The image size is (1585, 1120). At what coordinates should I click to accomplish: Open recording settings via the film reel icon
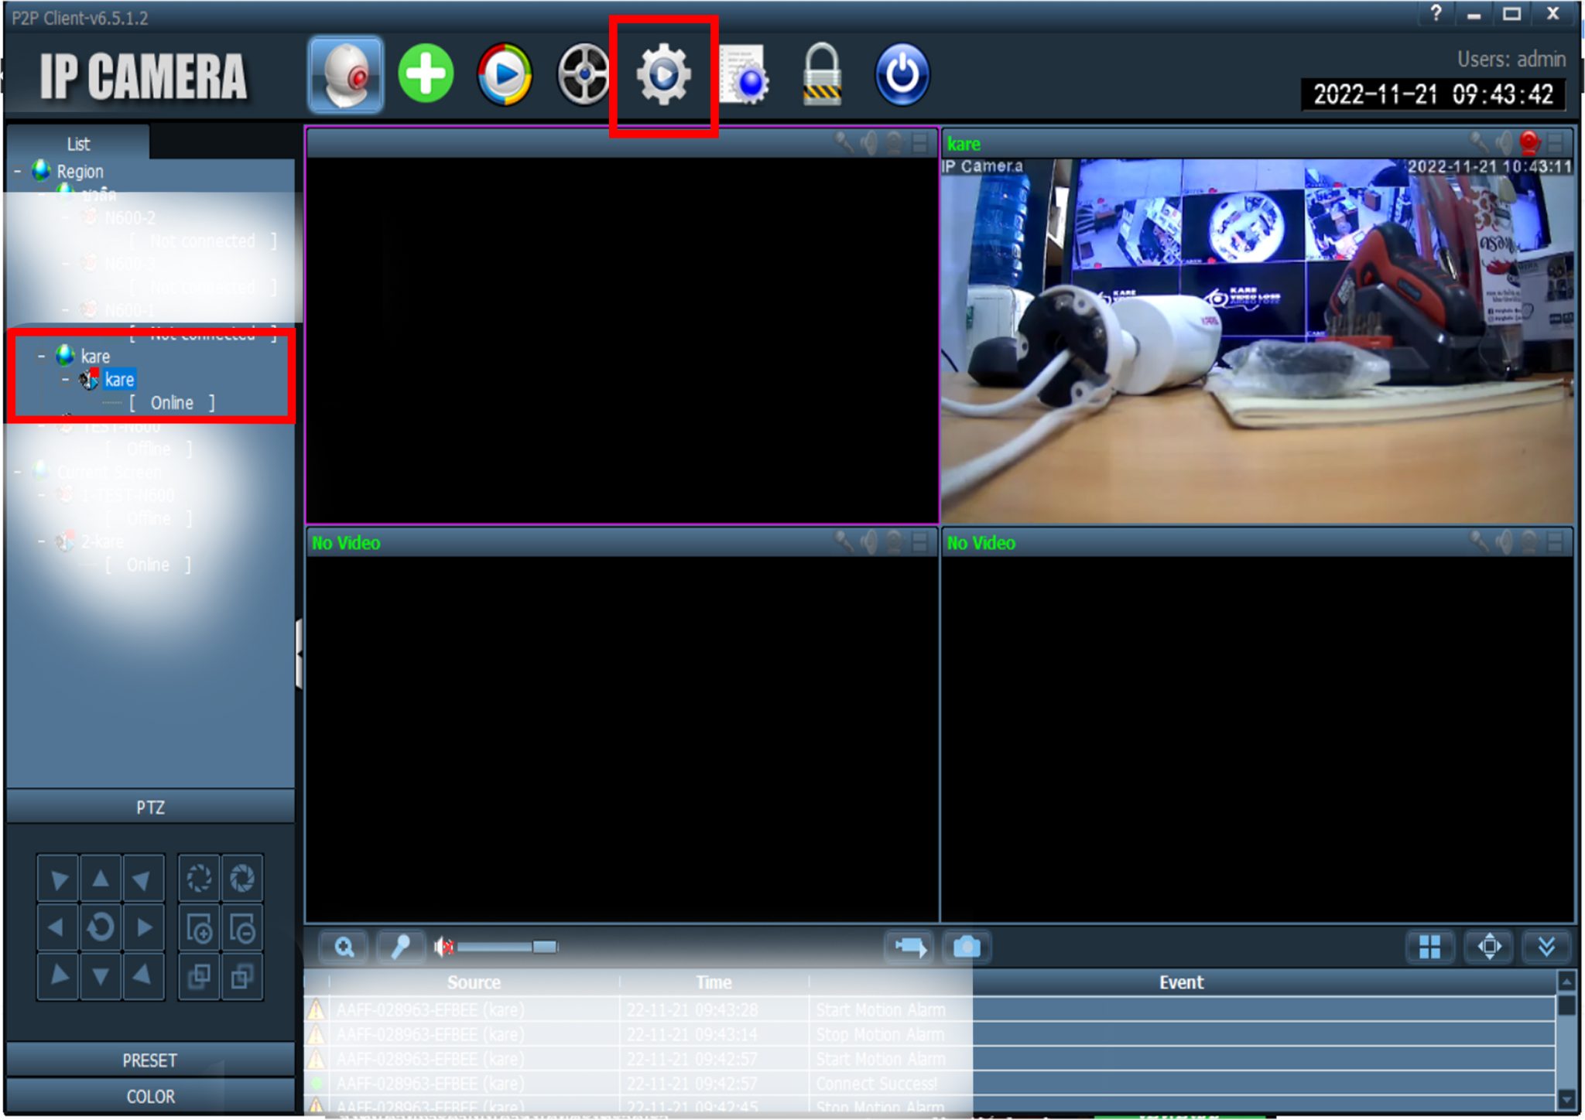[x=584, y=73]
